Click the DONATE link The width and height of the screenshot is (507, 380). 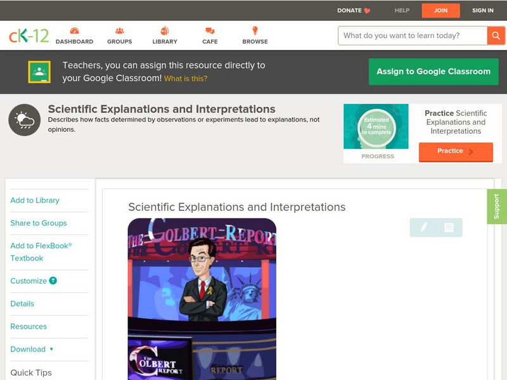click(349, 10)
